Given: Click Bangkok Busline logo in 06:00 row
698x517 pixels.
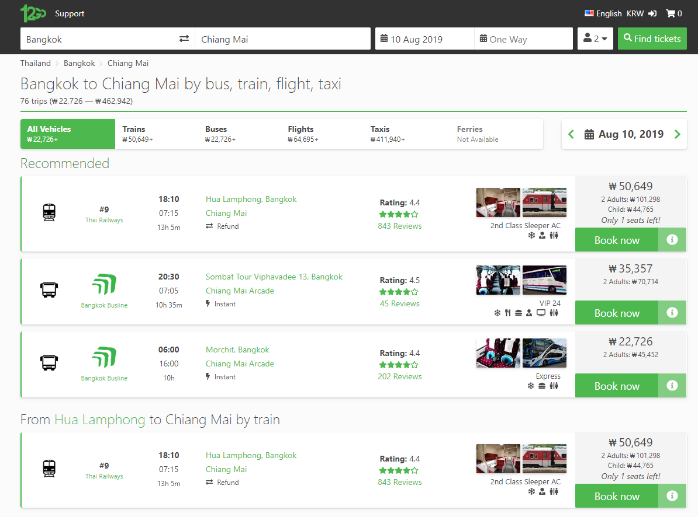Looking at the screenshot, I should [x=104, y=357].
